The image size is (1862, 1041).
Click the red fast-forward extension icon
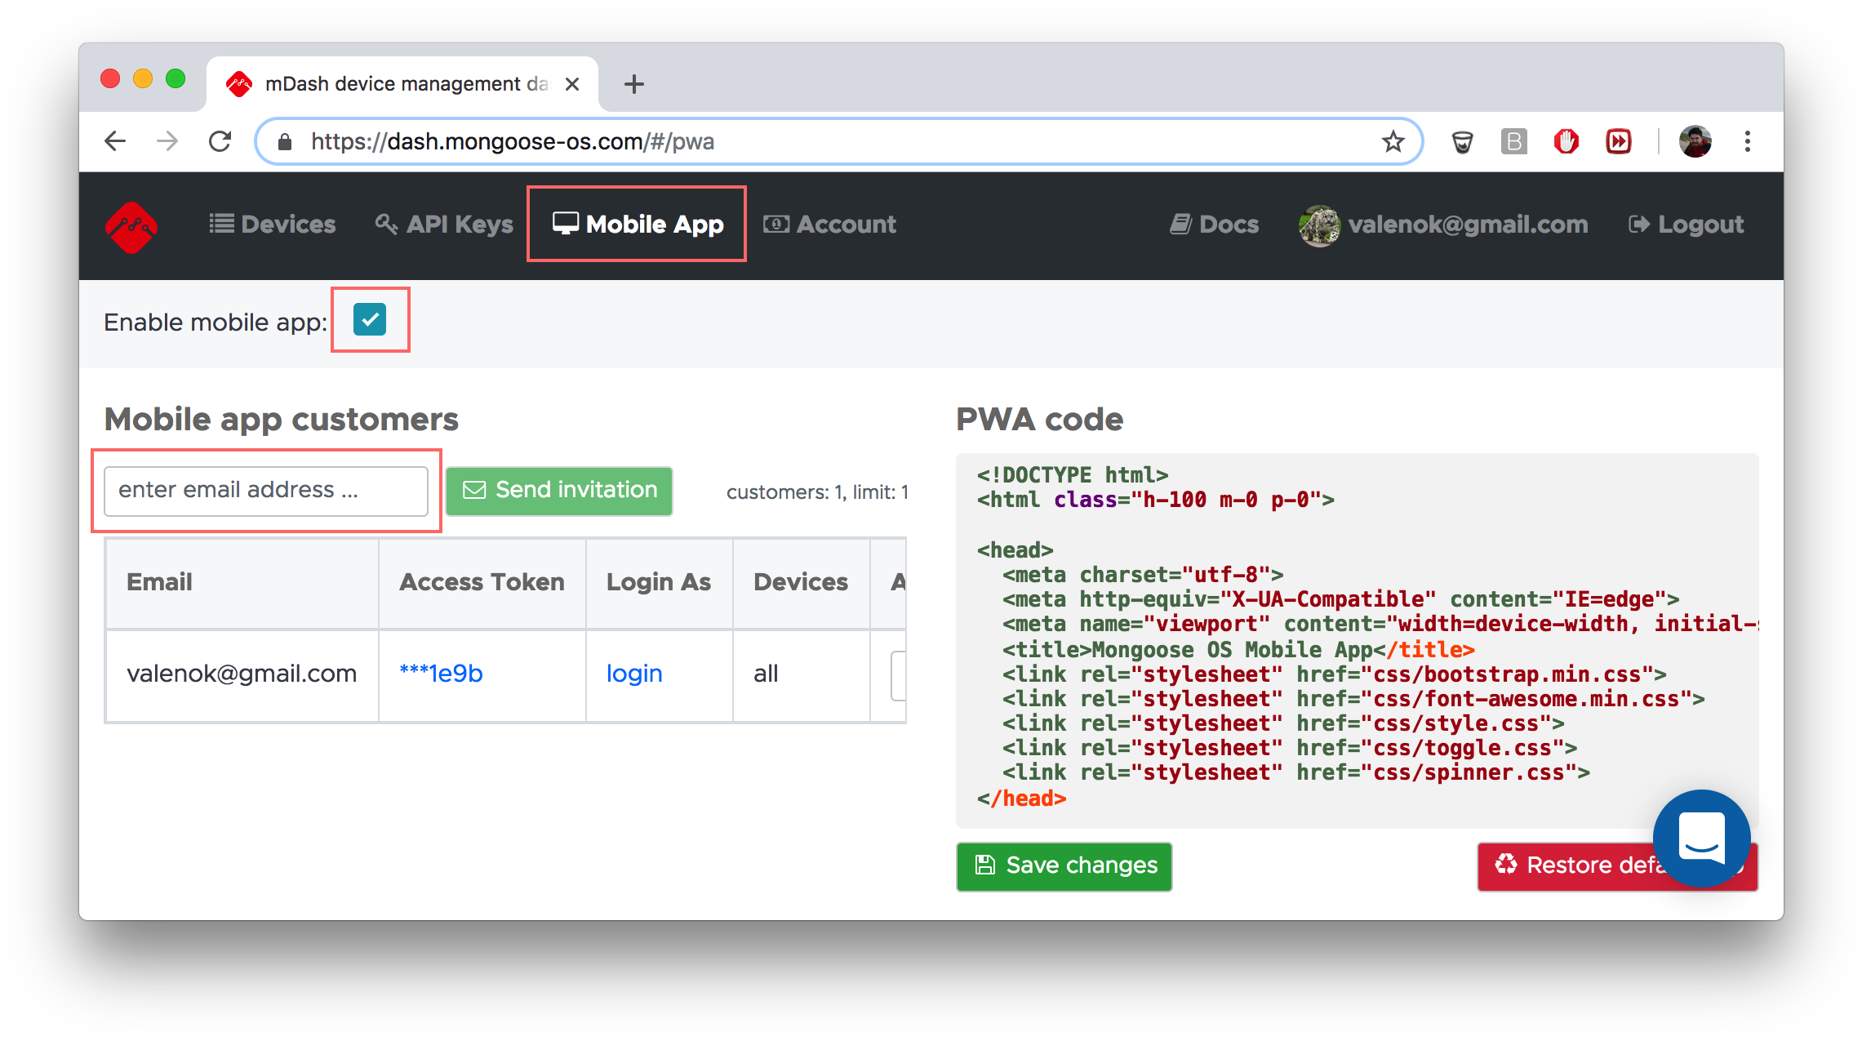(1619, 142)
